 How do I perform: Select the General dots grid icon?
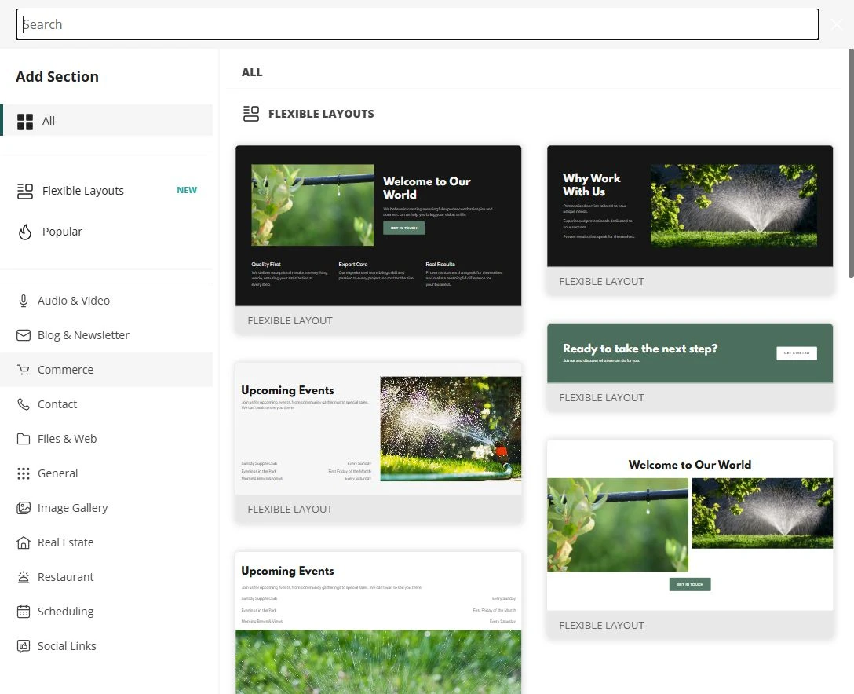tap(24, 473)
